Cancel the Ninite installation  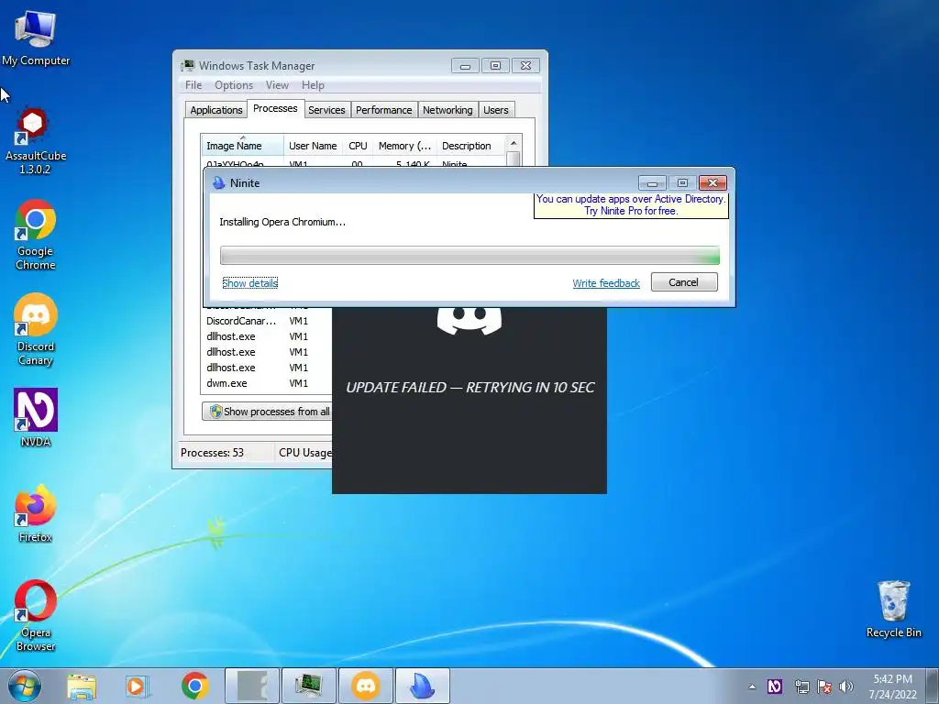(x=684, y=282)
